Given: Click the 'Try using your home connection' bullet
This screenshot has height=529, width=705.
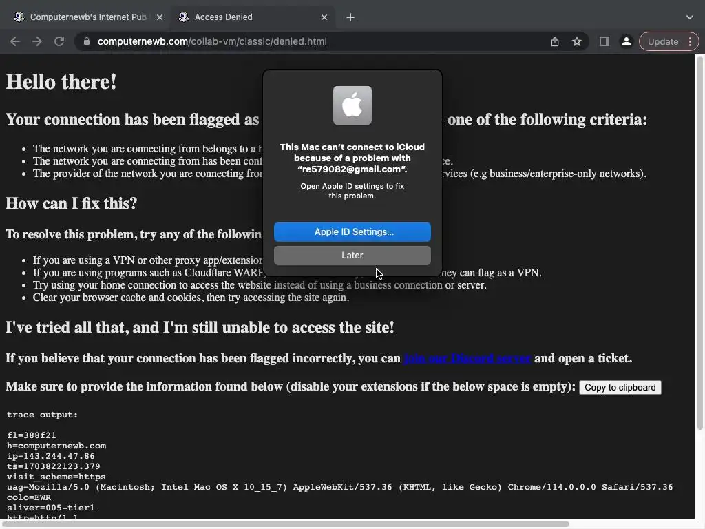Looking at the screenshot, I should (x=260, y=285).
